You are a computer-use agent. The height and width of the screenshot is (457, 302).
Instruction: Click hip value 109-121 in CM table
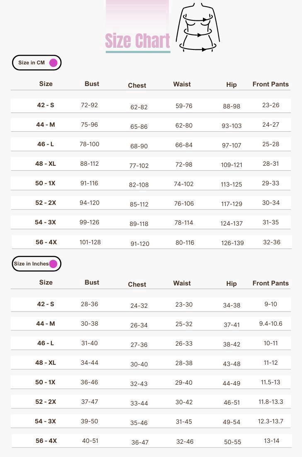point(231,165)
